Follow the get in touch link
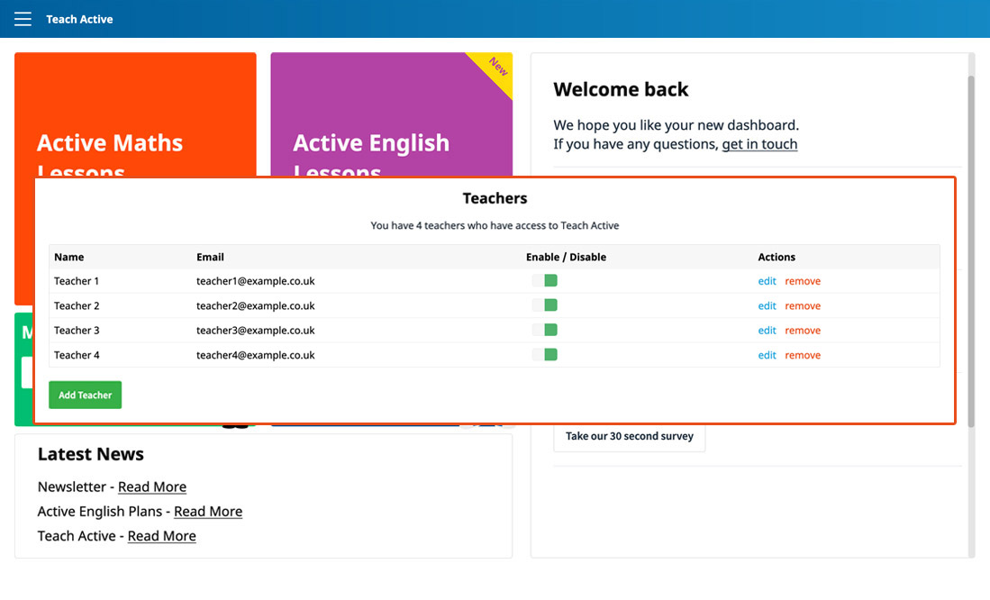This screenshot has width=990, height=600. 759,144
